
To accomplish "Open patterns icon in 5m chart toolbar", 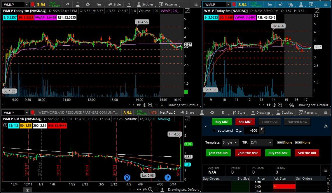I will 311,4.
